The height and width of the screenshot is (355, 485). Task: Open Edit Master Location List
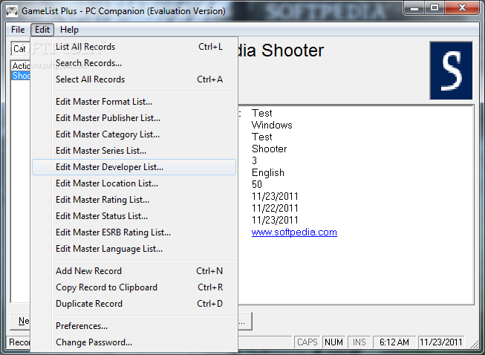[x=134, y=183]
